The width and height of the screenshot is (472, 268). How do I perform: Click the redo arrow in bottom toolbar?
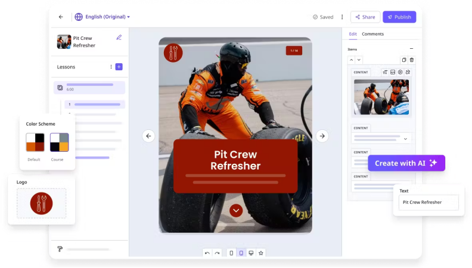(x=218, y=253)
